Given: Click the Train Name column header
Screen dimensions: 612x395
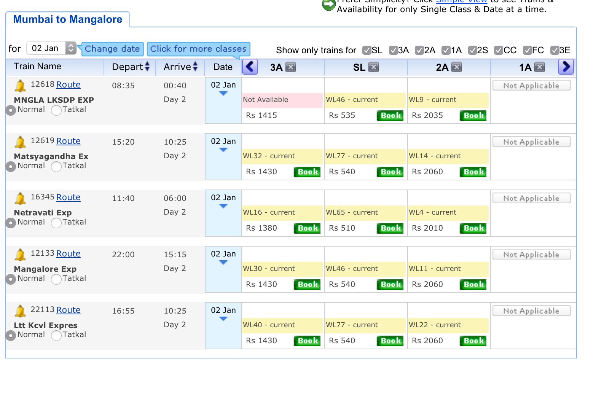Looking at the screenshot, I should [38, 67].
